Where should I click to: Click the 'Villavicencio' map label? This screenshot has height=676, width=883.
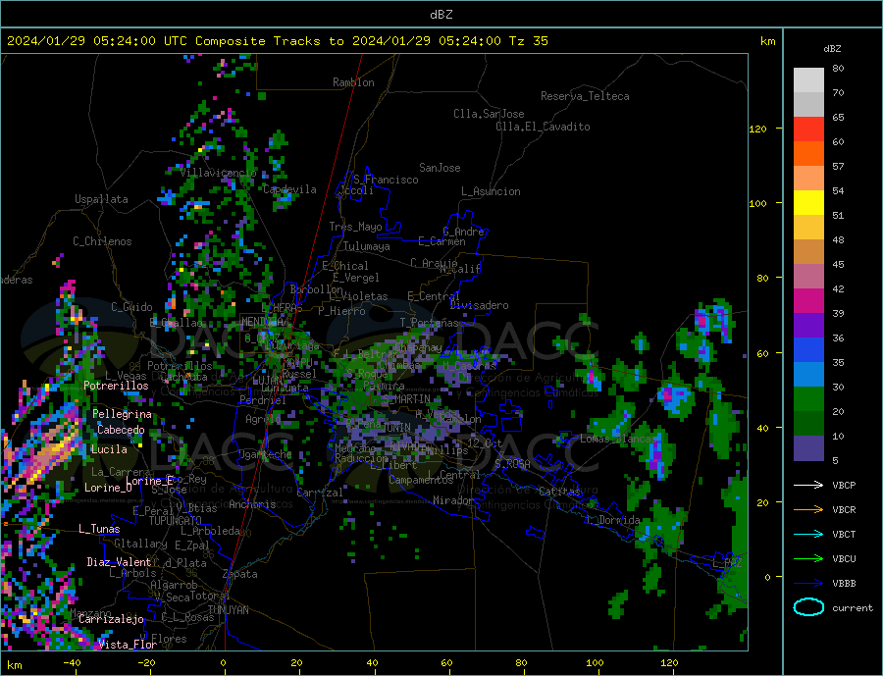tap(219, 173)
